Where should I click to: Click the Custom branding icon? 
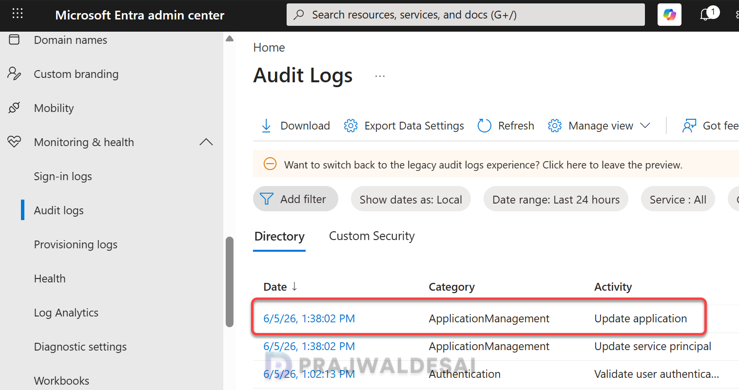coord(15,74)
